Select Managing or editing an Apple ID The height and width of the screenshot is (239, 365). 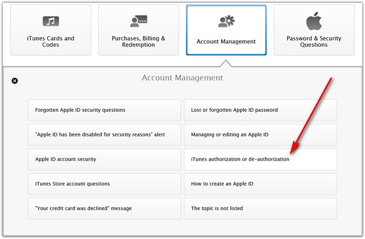point(260,135)
